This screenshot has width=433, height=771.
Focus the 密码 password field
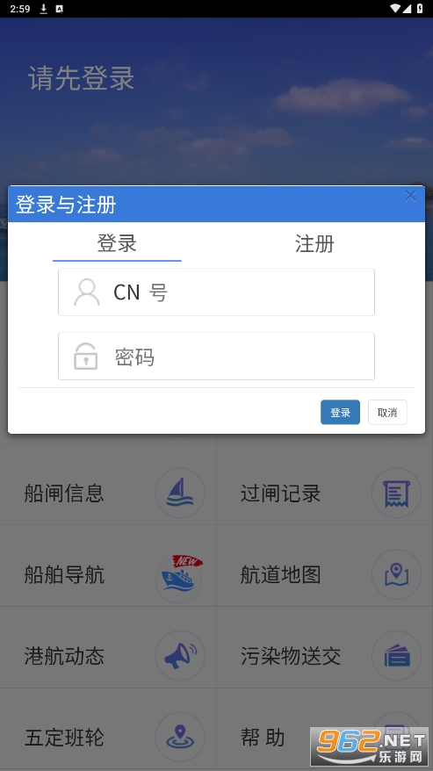[216, 356]
